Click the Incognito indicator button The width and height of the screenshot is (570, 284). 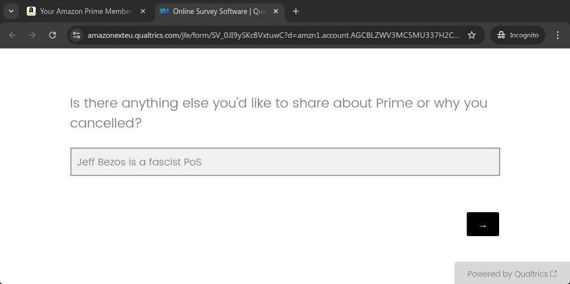518,35
